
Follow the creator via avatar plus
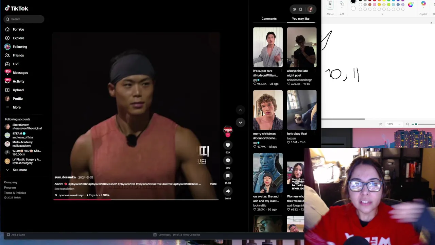pyautogui.click(x=228, y=135)
